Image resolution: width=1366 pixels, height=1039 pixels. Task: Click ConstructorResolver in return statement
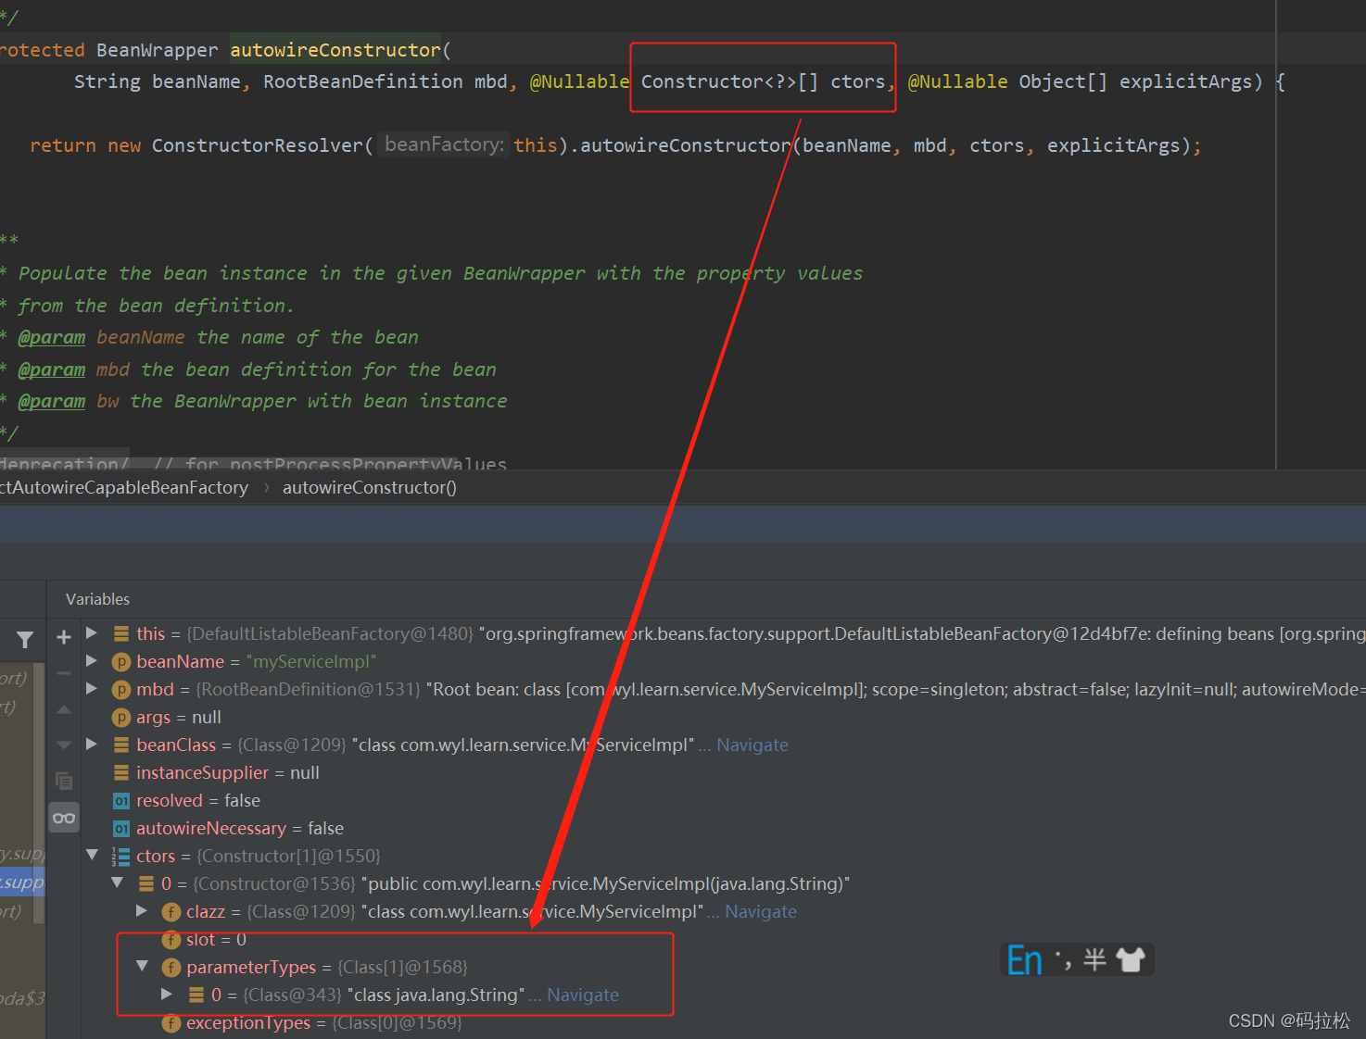[x=258, y=145]
